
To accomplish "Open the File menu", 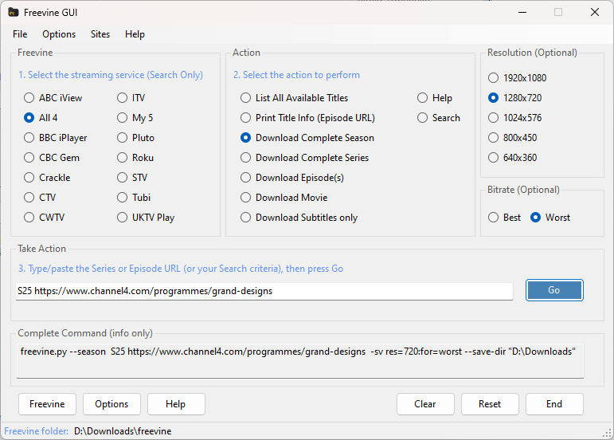I will coord(20,34).
